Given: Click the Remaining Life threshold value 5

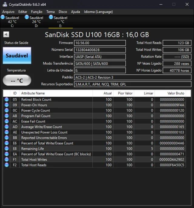Looking at the screenshot, I should click(x=152, y=148).
